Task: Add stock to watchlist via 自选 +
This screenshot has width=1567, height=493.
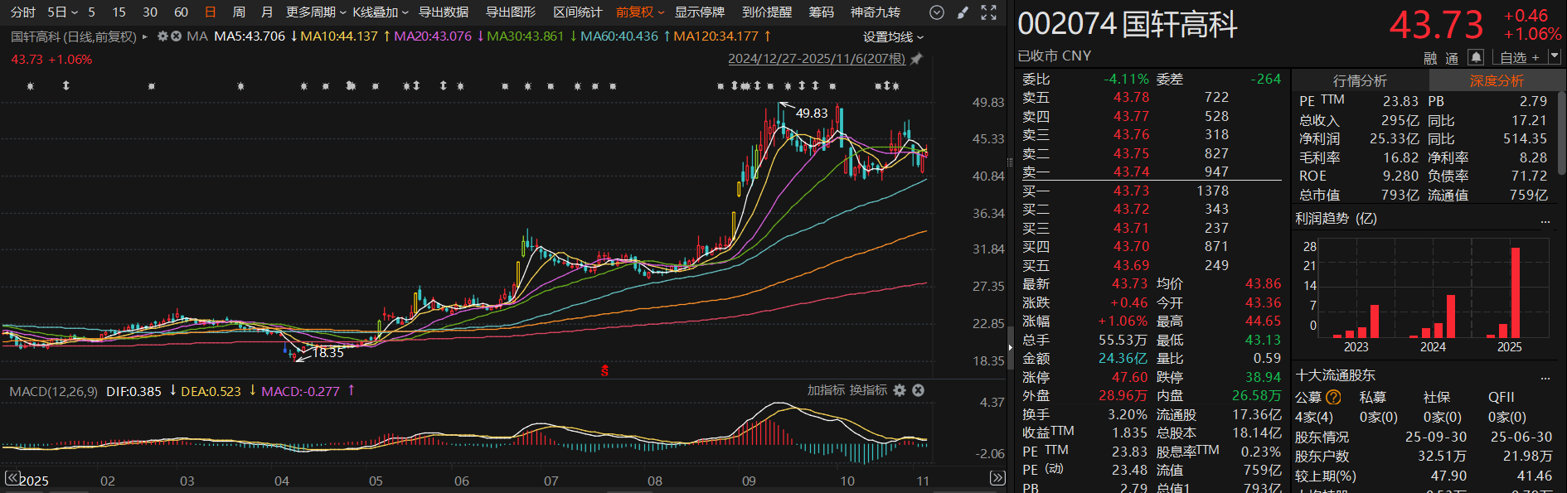Action: (1519, 57)
